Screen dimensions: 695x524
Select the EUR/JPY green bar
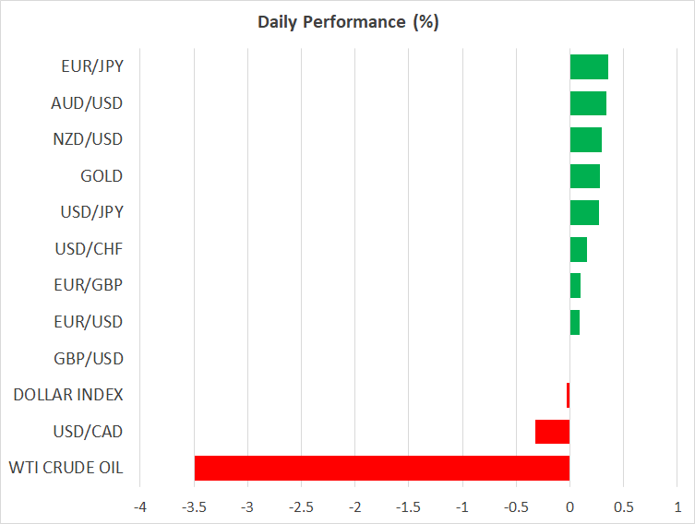(x=589, y=66)
